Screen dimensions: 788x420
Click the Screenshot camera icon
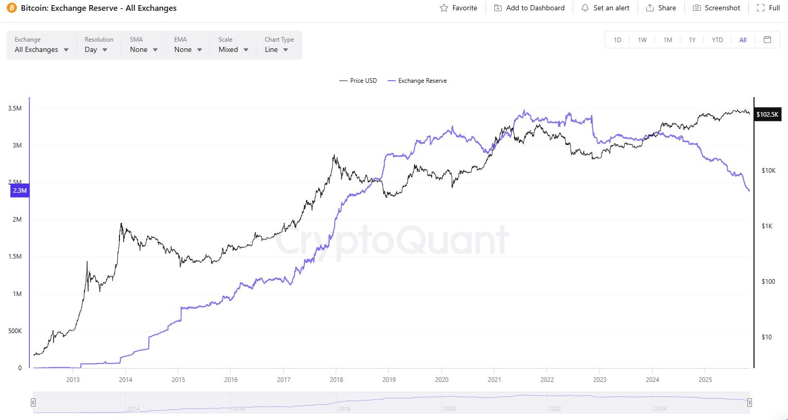(696, 8)
